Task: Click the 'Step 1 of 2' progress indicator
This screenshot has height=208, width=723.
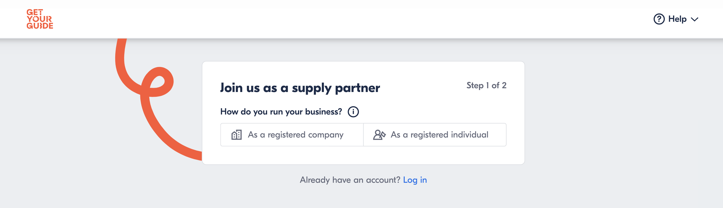Action: pyautogui.click(x=487, y=85)
